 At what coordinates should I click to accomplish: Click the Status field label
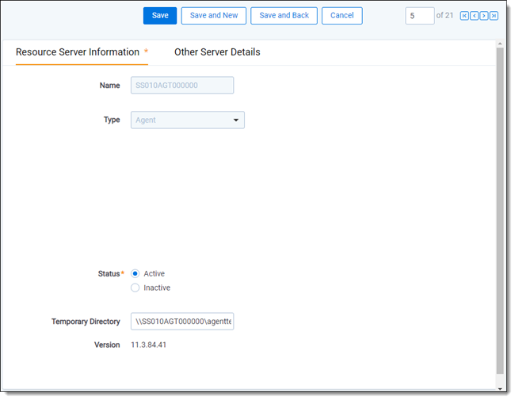(109, 273)
